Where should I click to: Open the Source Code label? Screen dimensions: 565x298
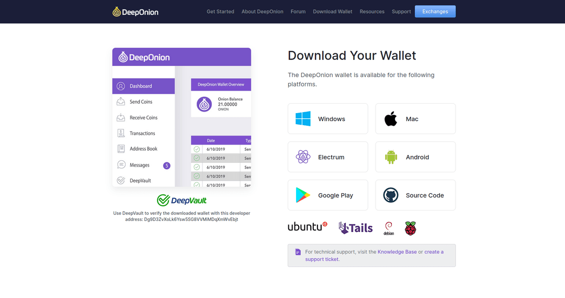pyautogui.click(x=425, y=195)
